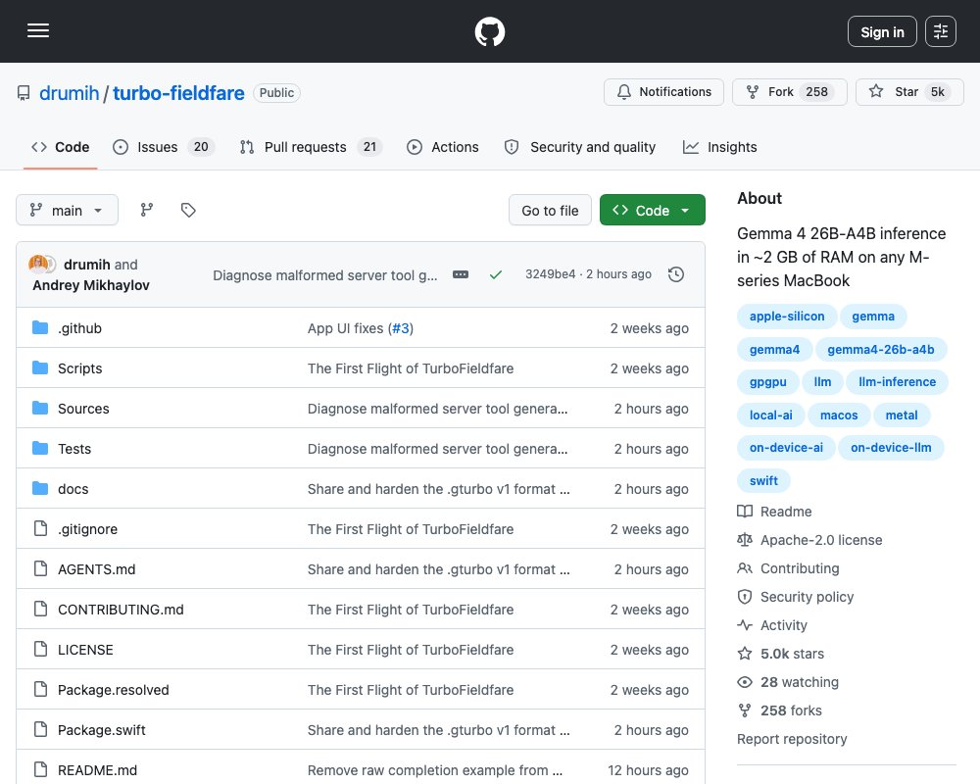The width and height of the screenshot is (980, 784).
Task: Open the 28 watching link
Action: [788, 682]
